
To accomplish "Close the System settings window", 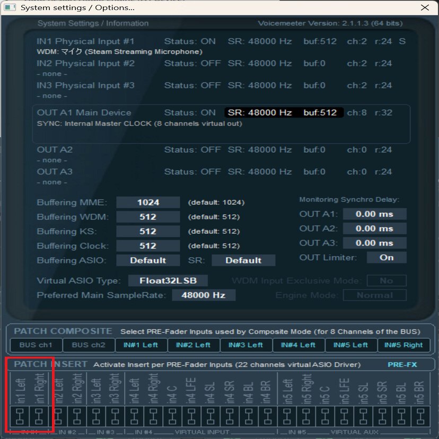I will 425,7.
